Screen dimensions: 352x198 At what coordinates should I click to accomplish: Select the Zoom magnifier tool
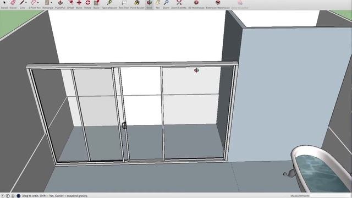pos(166,3)
